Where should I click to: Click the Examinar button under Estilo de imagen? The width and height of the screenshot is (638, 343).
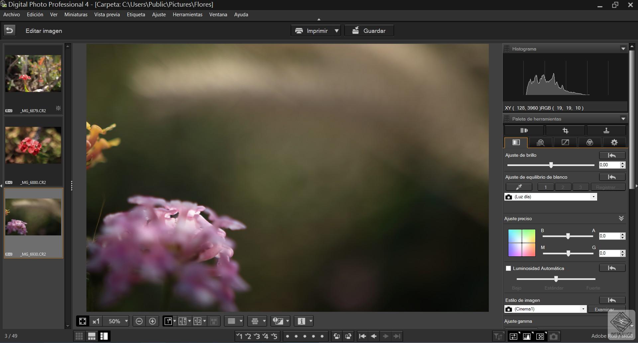[606, 309]
